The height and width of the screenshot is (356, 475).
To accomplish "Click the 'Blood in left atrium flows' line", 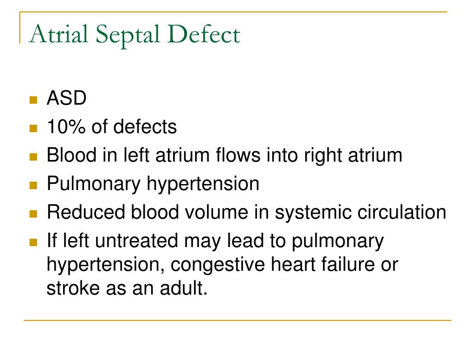I will point(225,156).
